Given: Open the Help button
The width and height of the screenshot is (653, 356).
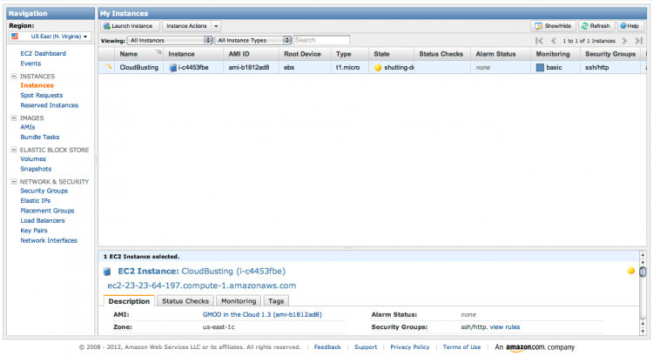Looking at the screenshot, I should click(630, 26).
